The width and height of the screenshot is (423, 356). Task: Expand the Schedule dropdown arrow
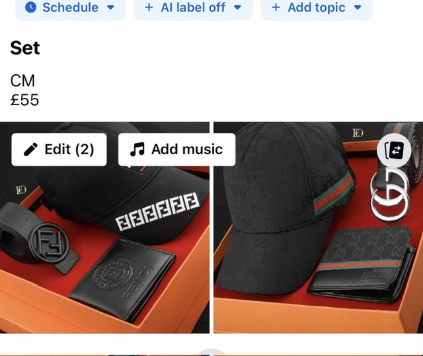coord(110,8)
